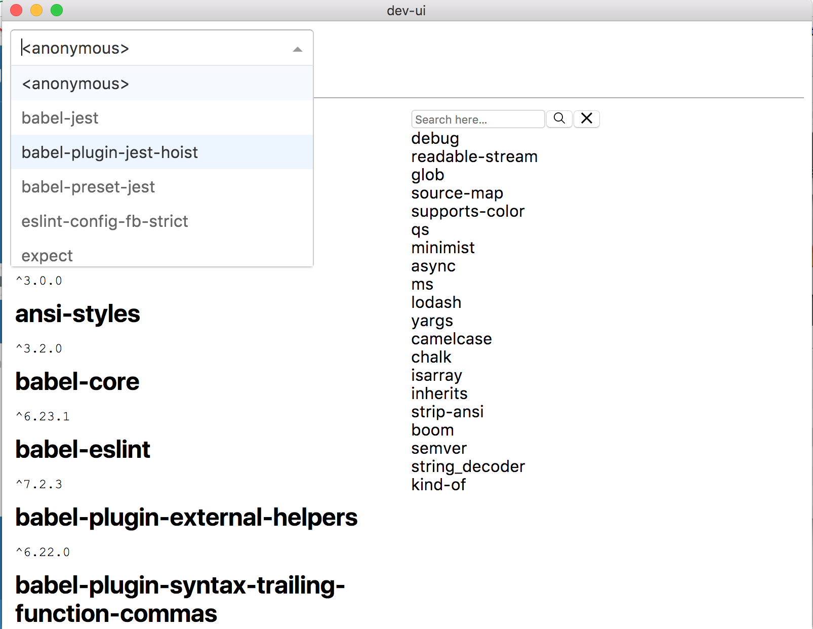Select debug in the package list
813x629 pixels.
(x=435, y=138)
